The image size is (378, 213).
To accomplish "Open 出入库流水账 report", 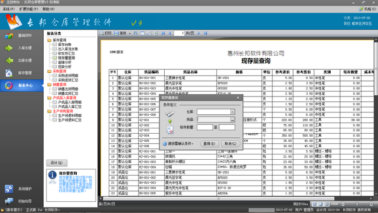I will [68, 49].
